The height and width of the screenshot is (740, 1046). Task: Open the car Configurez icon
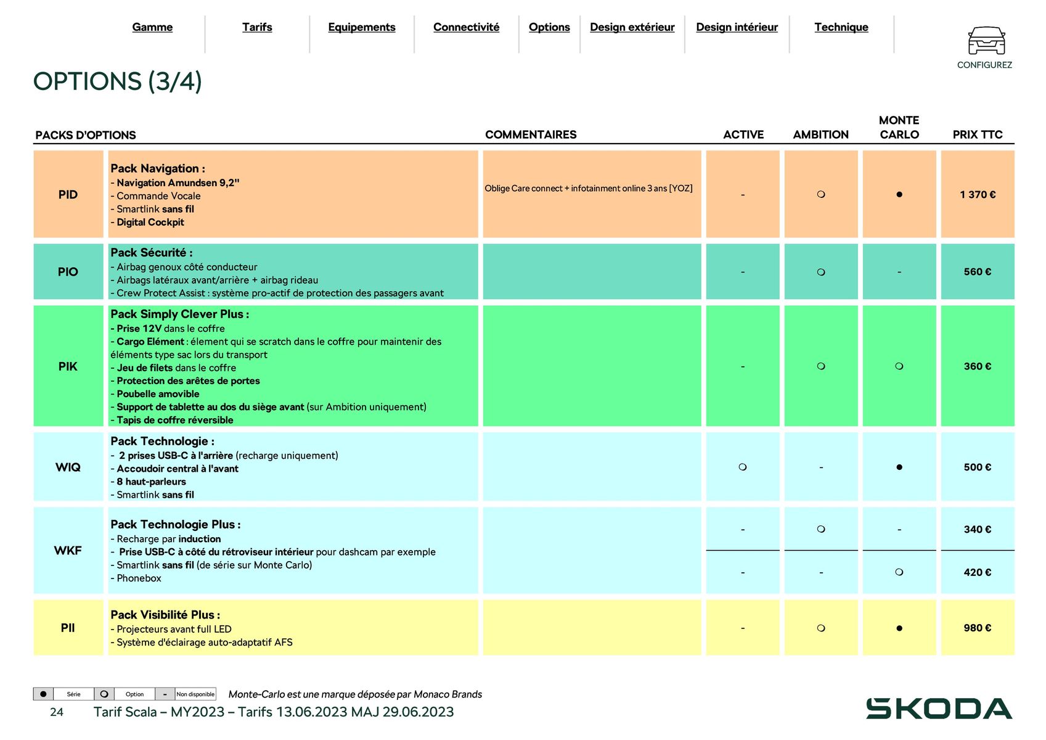point(986,41)
